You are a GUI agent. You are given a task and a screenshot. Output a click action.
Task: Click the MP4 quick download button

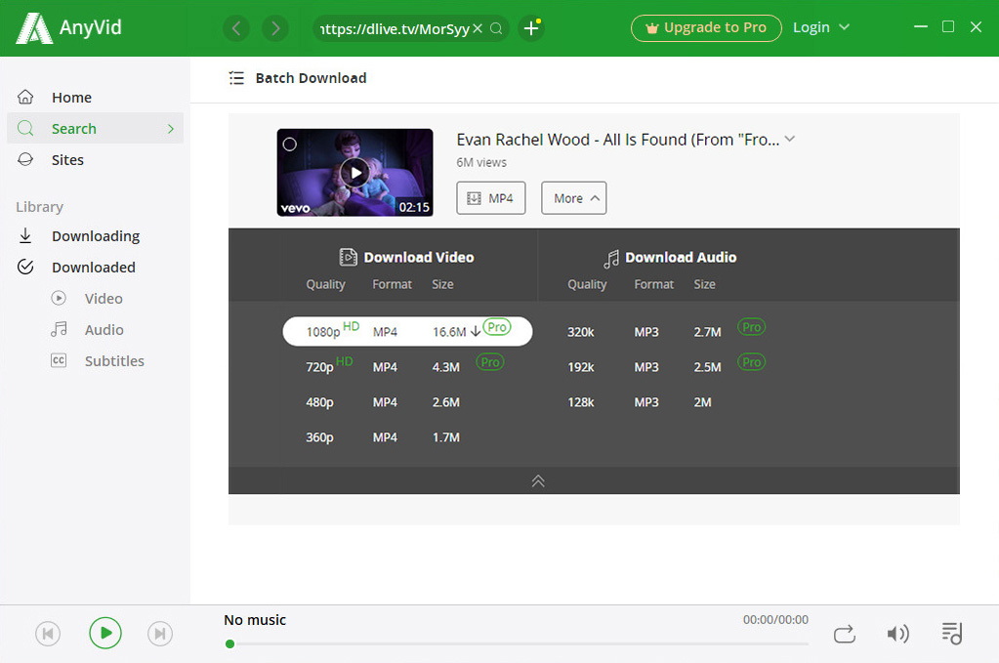pos(490,198)
